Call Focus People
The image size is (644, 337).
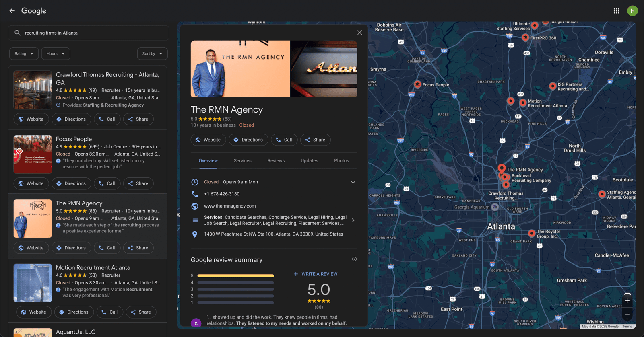click(x=107, y=184)
